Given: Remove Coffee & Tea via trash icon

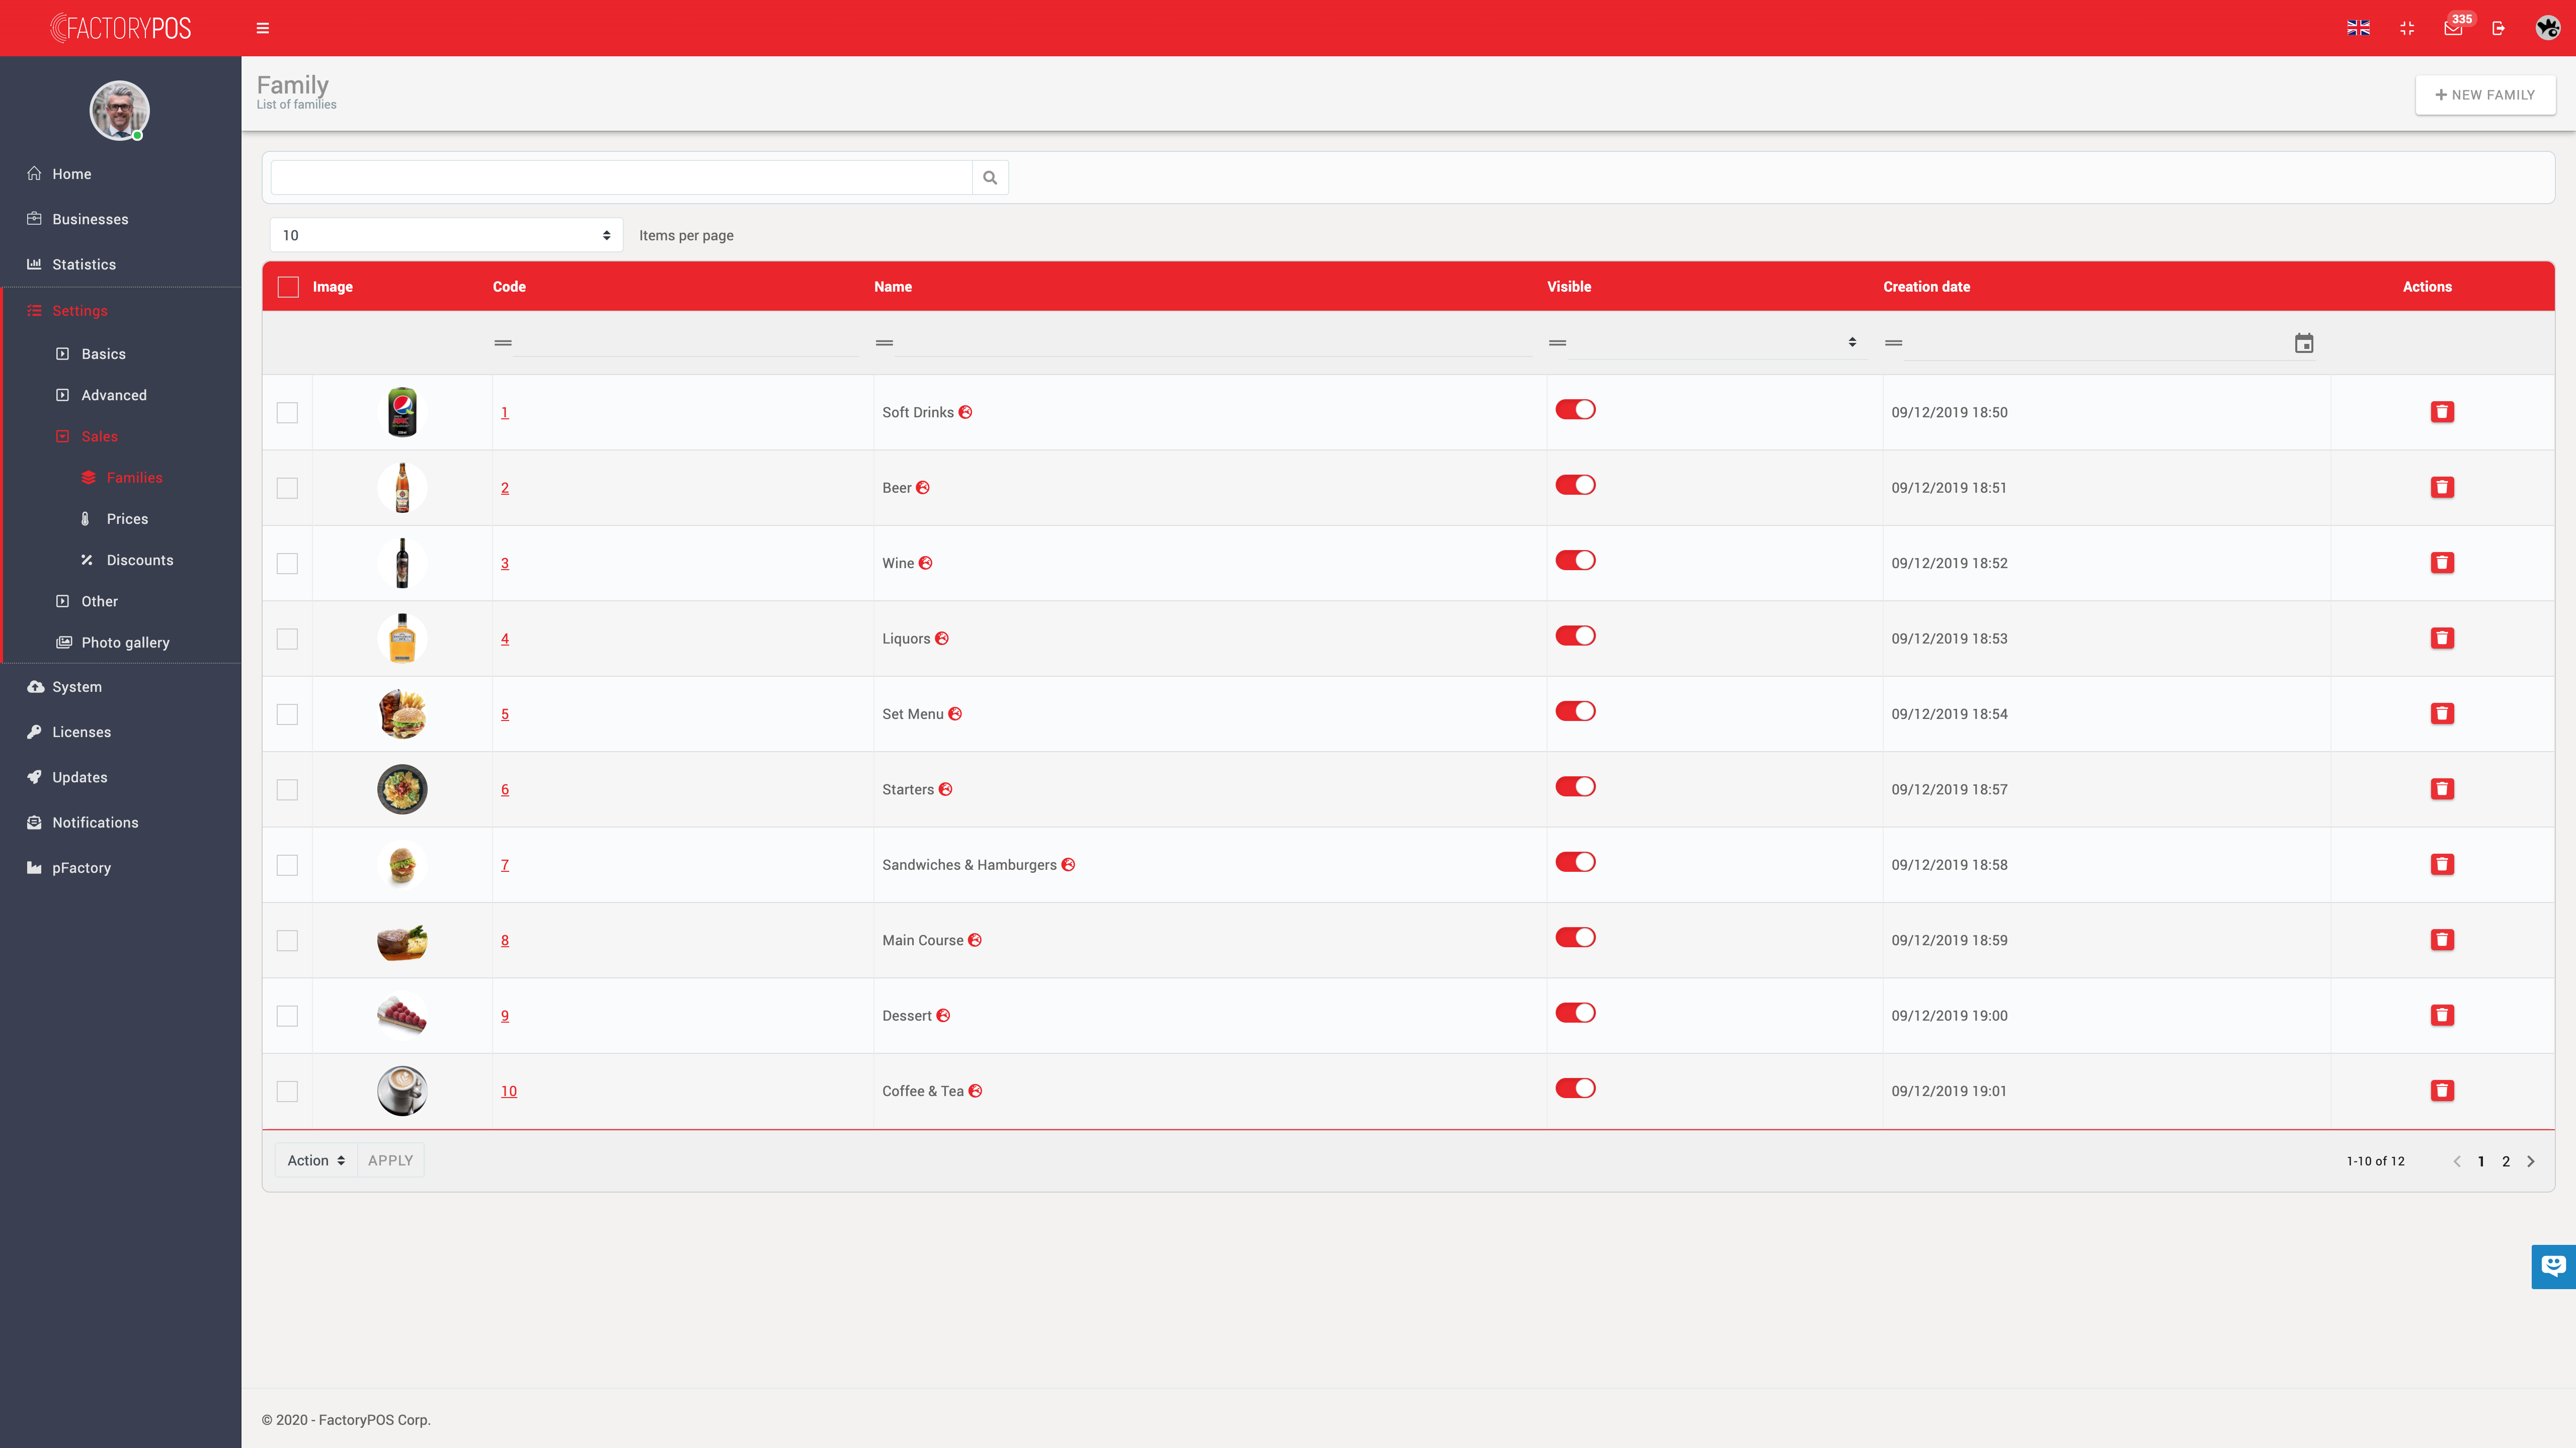Looking at the screenshot, I should (x=2442, y=1091).
